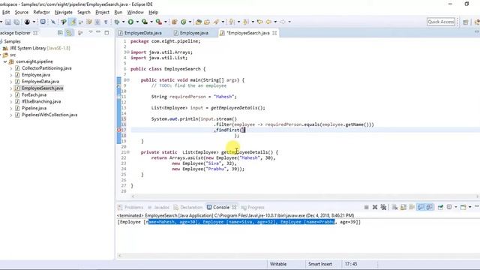Collapse the com.eight.pipeline package node
The image size is (480, 270).
coord(5,61)
